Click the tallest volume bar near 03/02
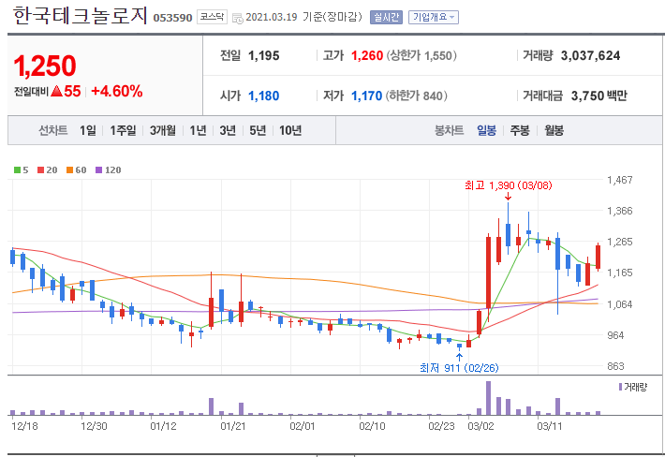 click(x=488, y=398)
